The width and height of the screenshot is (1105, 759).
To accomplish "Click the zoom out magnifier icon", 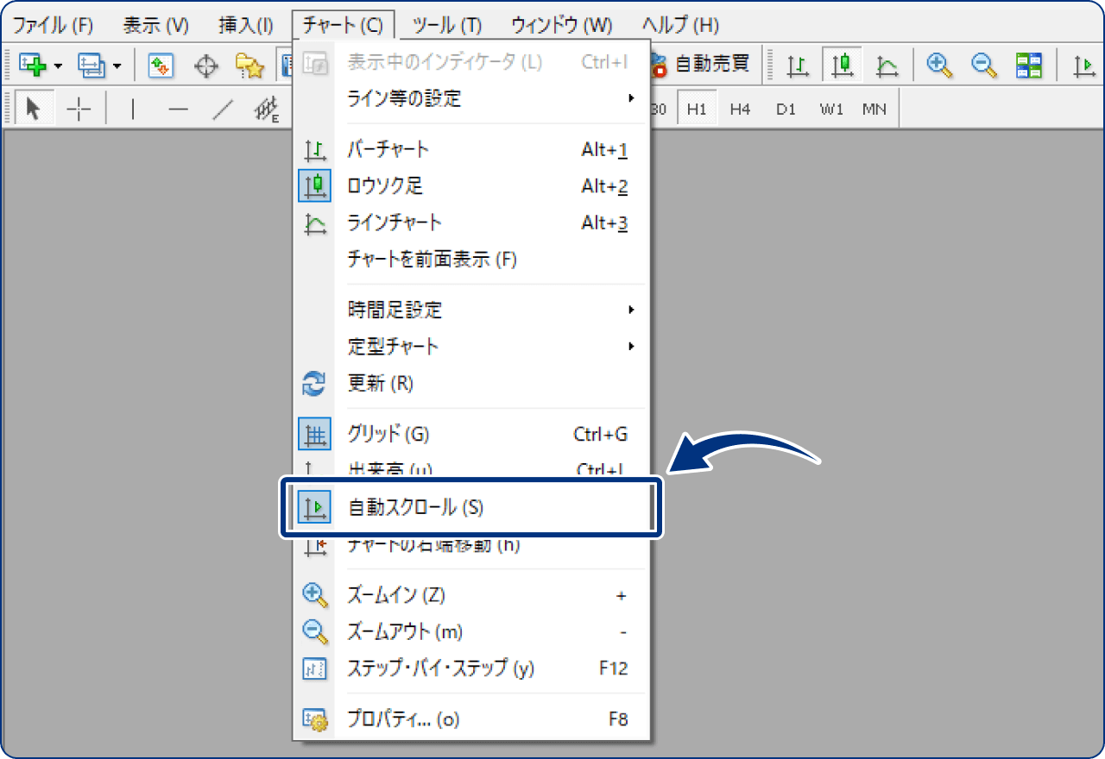I will (984, 65).
